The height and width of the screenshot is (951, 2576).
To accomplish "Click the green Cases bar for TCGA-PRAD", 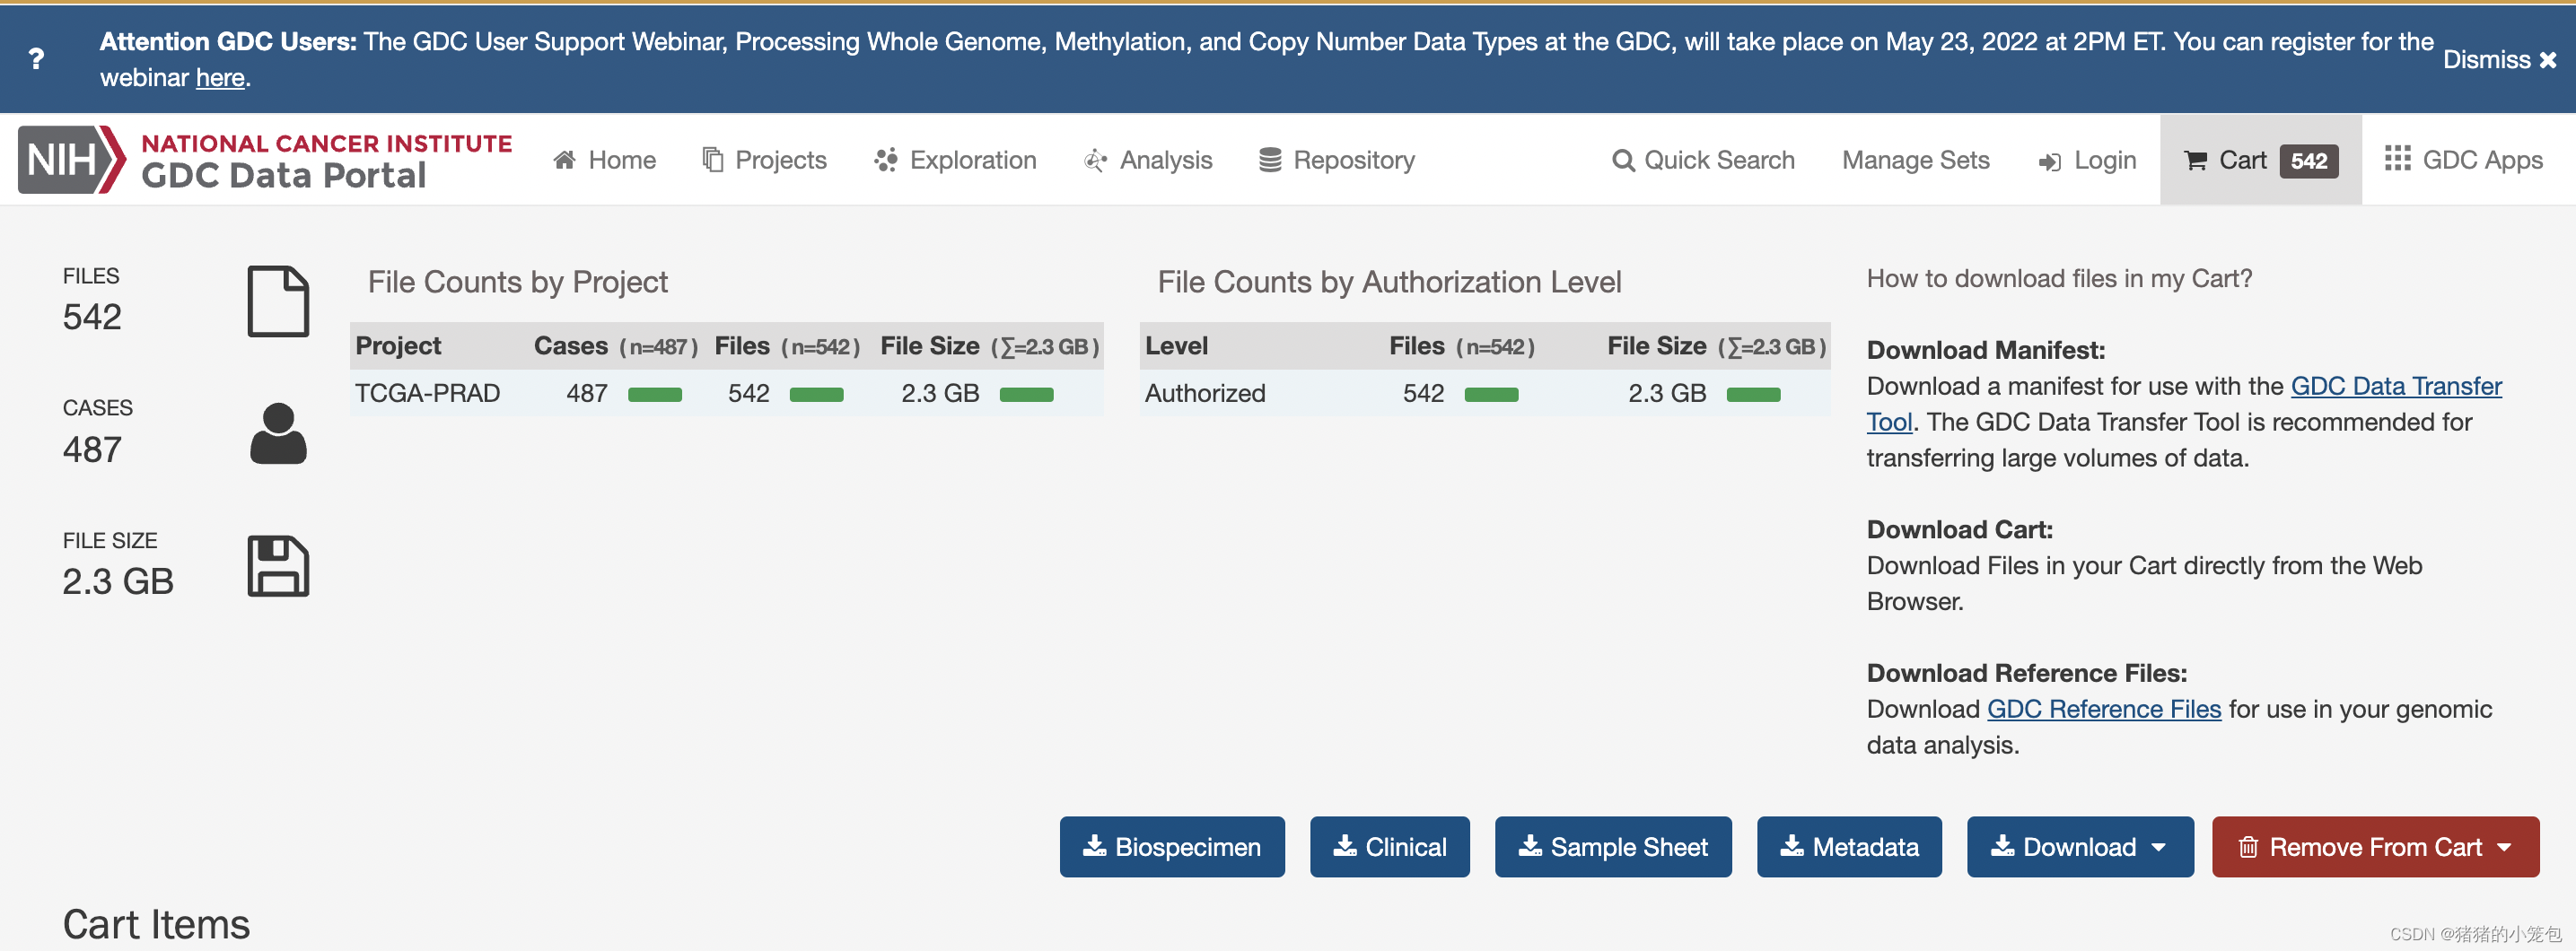I will 655,394.
